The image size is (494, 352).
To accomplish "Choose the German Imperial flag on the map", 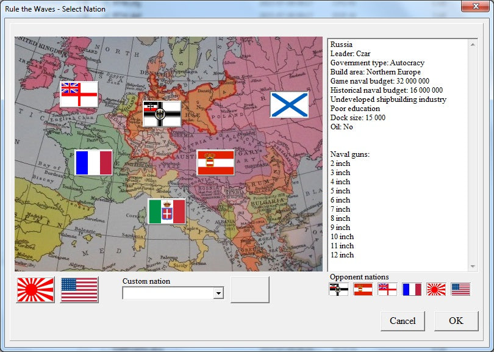I will pyautogui.click(x=162, y=113).
